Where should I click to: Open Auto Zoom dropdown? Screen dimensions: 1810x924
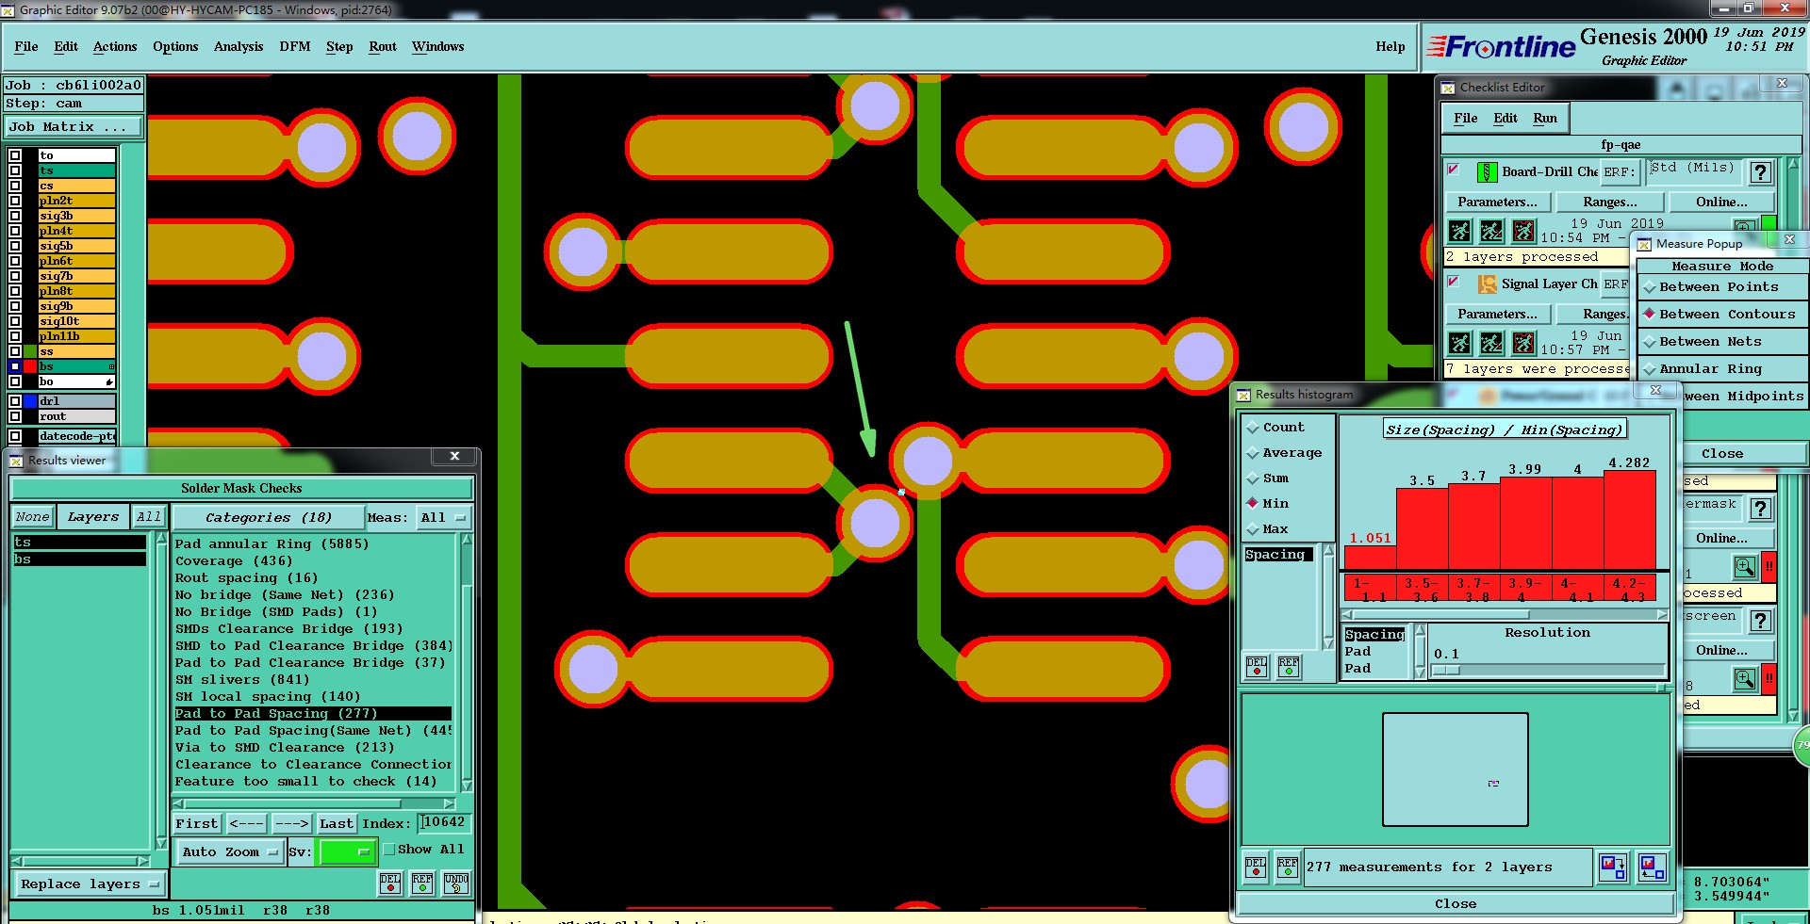[230, 851]
